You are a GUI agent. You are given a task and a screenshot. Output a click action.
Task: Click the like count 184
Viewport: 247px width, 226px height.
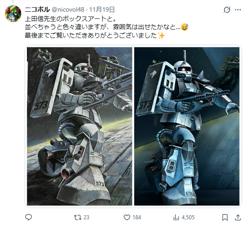pyautogui.click(x=137, y=217)
